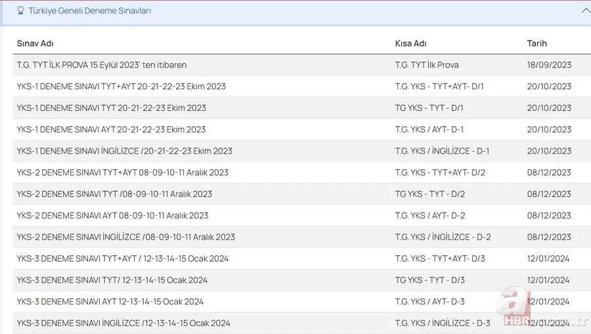This screenshot has height=334, width=591.
Task: Select YKS-3 TYT+AYT Ocak 2024 exam
Action: pos(123,259)
